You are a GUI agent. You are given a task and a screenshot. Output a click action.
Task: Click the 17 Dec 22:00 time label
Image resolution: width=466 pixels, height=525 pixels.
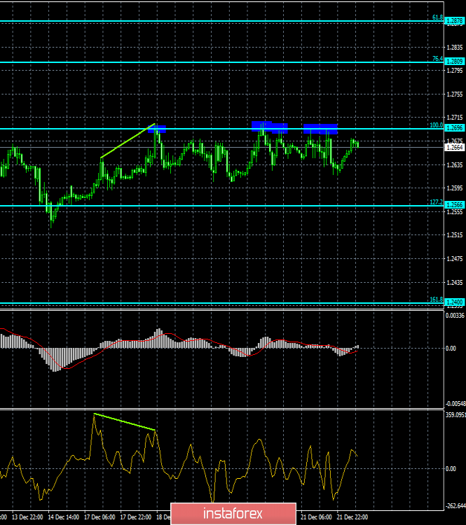[x=136, y=517]
